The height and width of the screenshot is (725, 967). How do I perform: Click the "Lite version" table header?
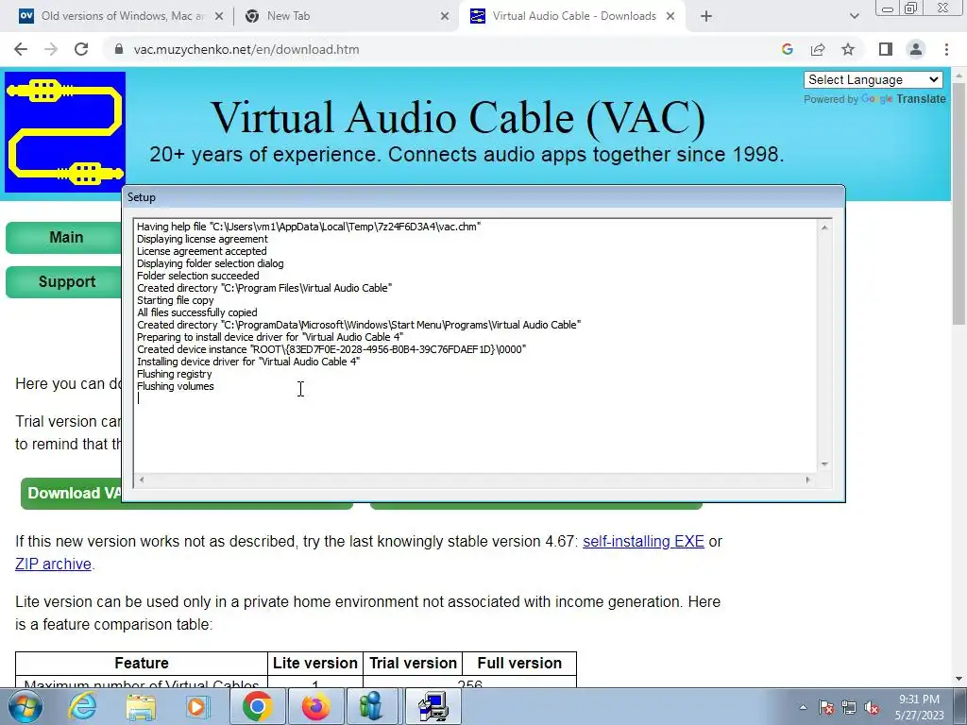315,664
